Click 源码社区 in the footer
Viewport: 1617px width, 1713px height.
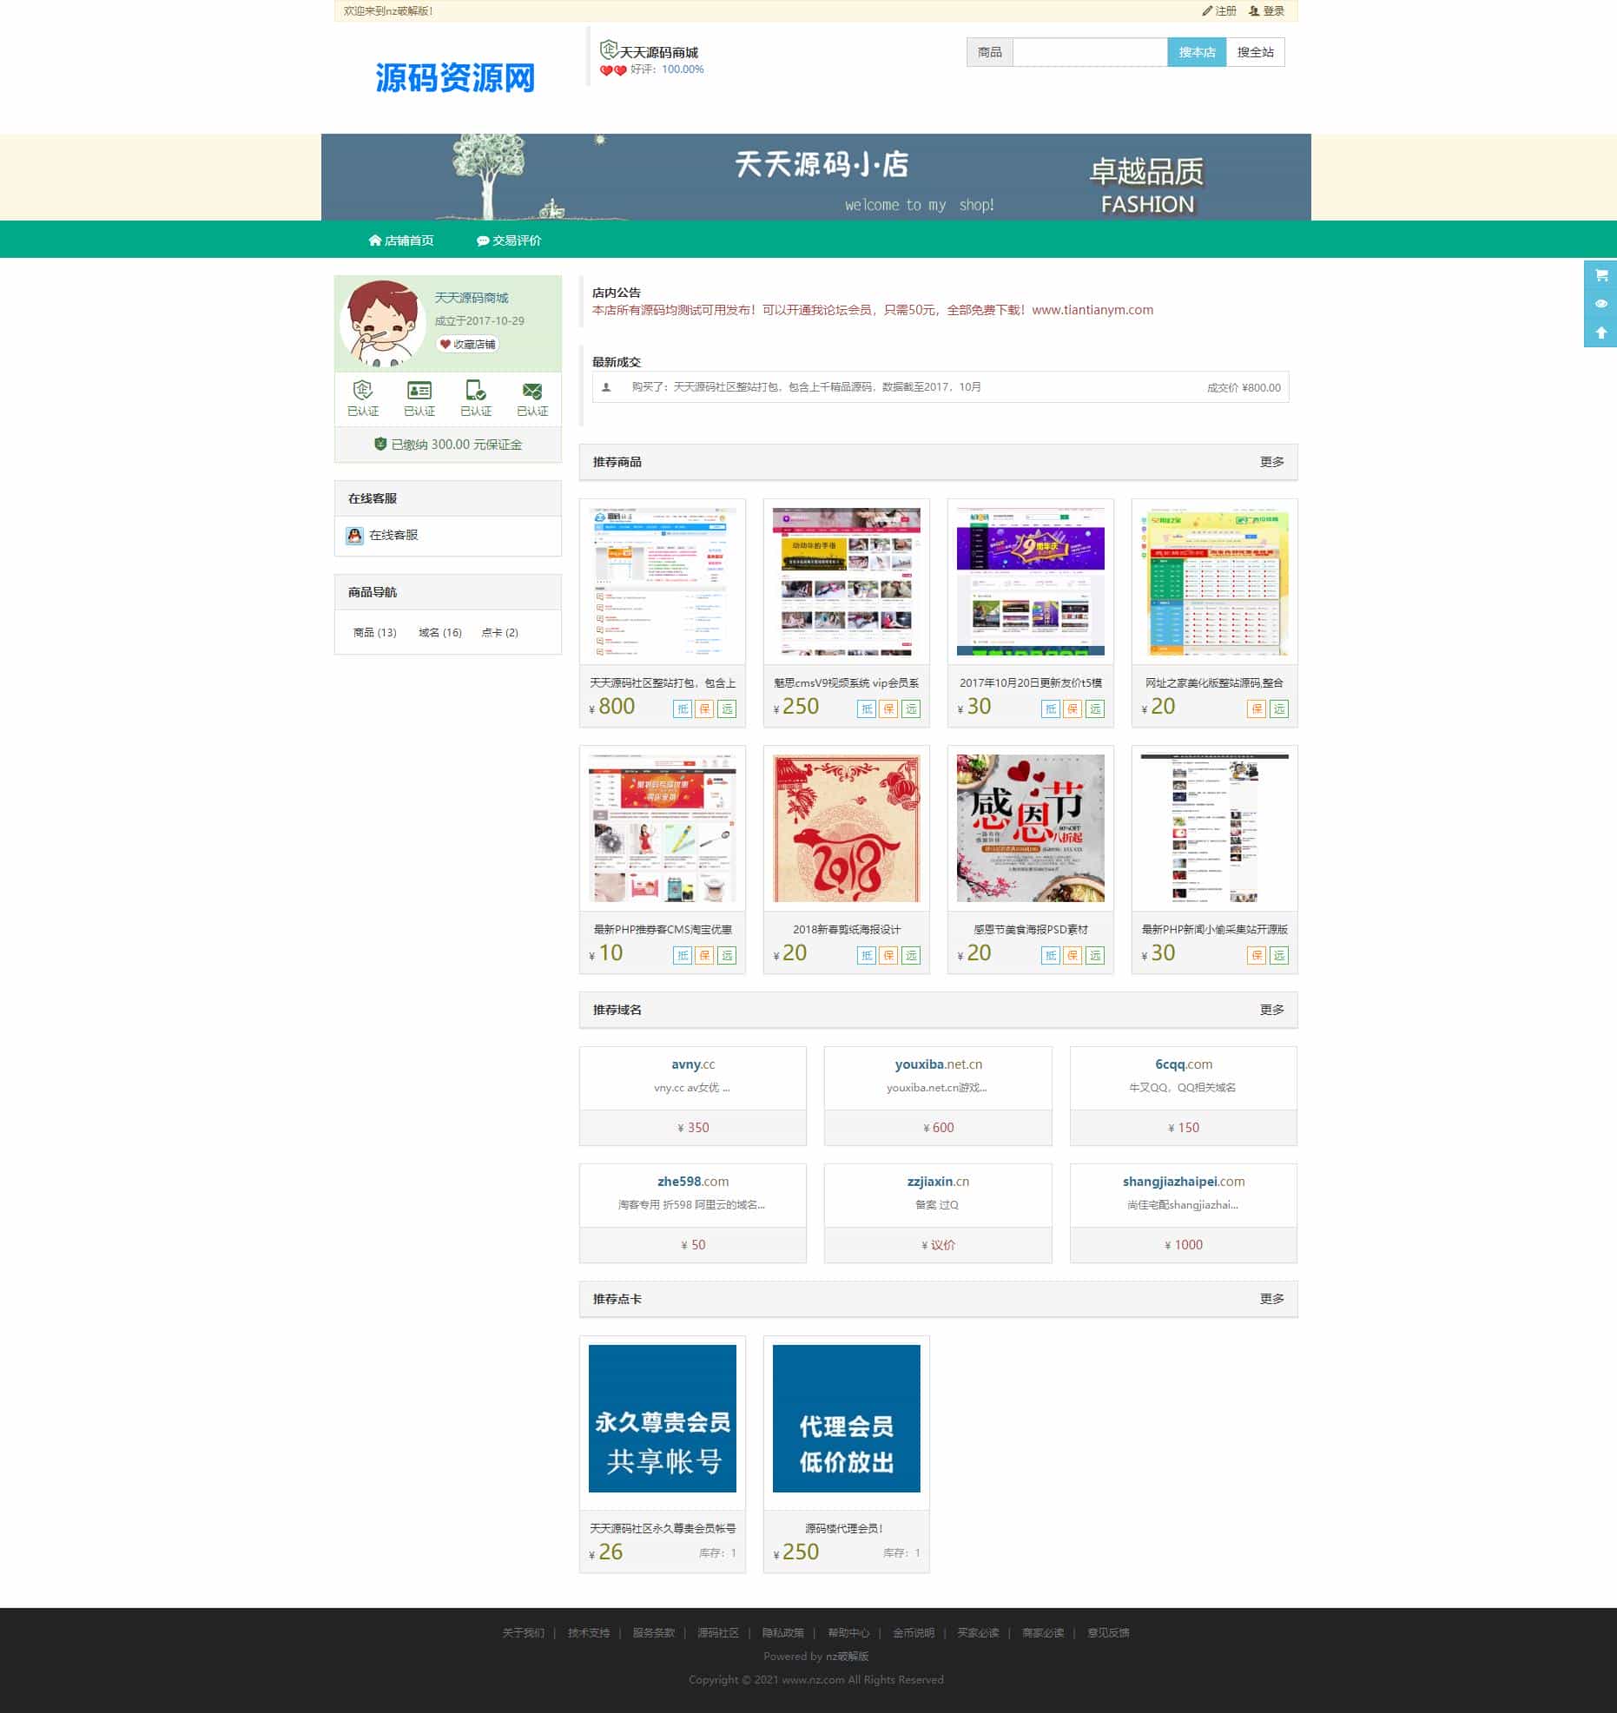pyautogui.click(x=718, y=1633)
